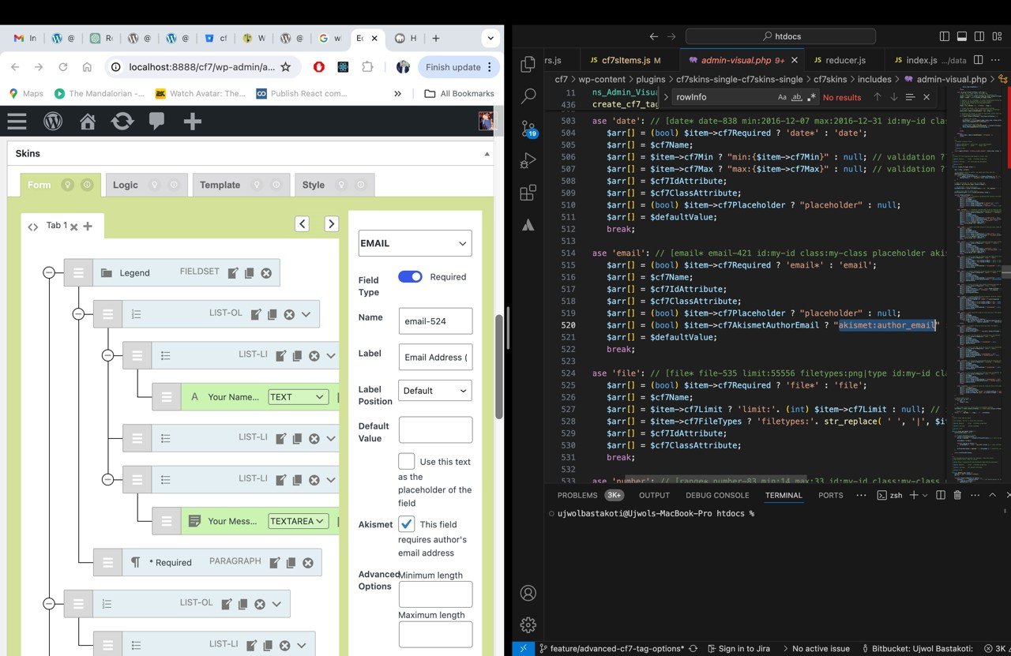The image size is (1011, 656).
Task: Uncheck the Akismet author email checkbox
Action: click(407, 524)
